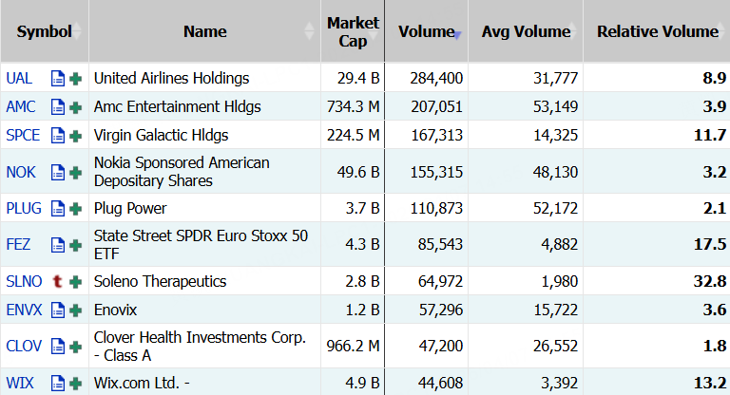Screen dimensions: 730x395
Task: Open the UAL symbol link
Action: click(x=20, y=78)
